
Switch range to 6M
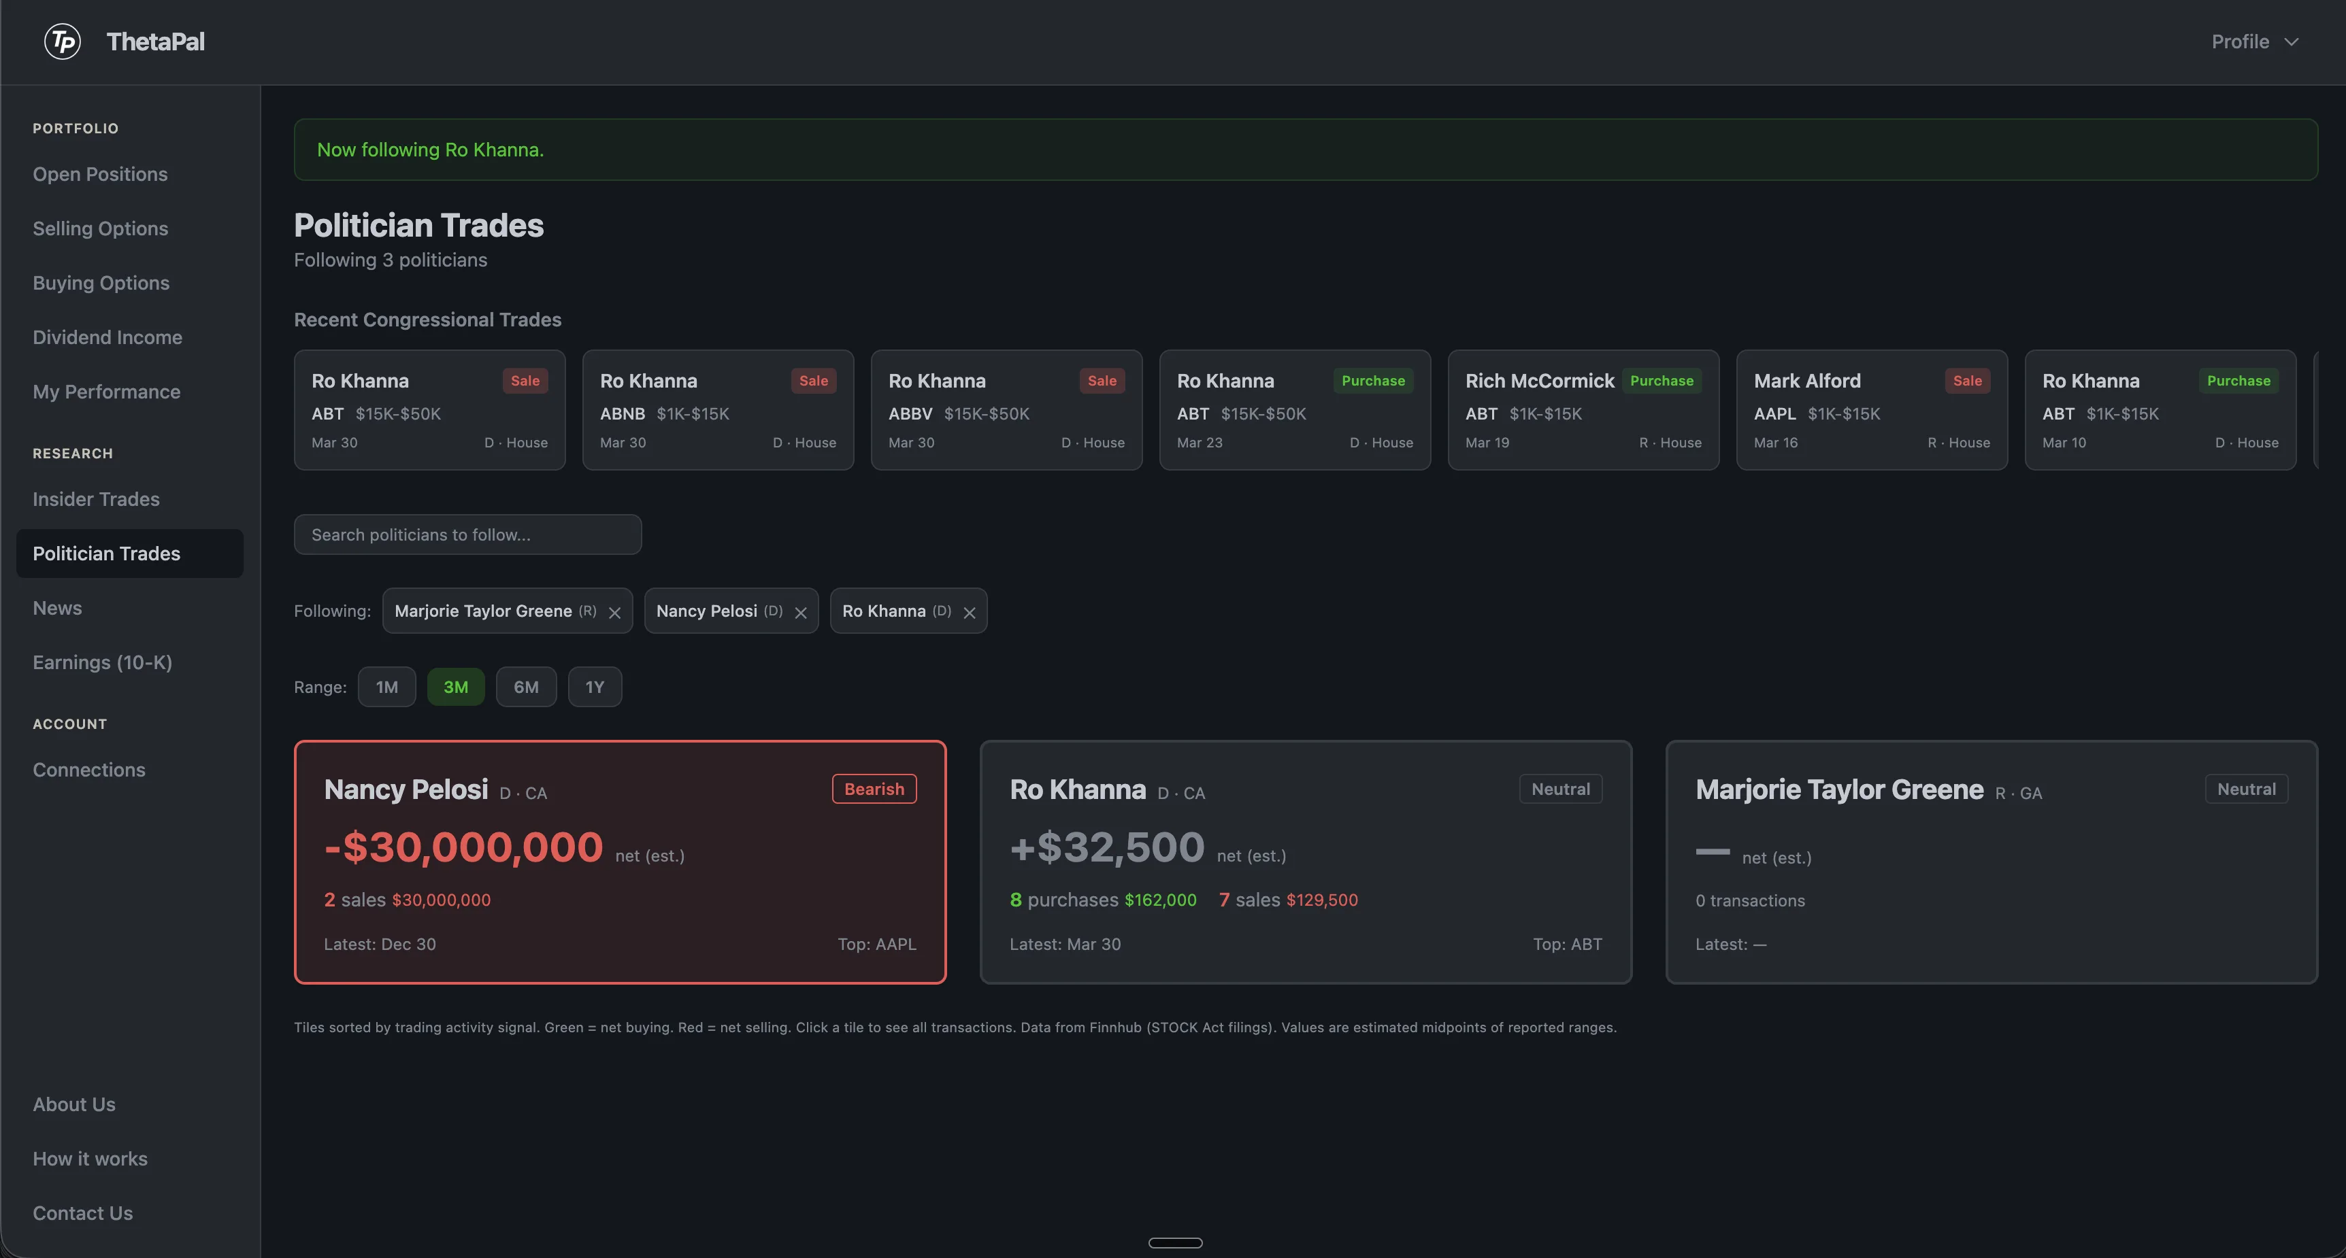point(527,686)
